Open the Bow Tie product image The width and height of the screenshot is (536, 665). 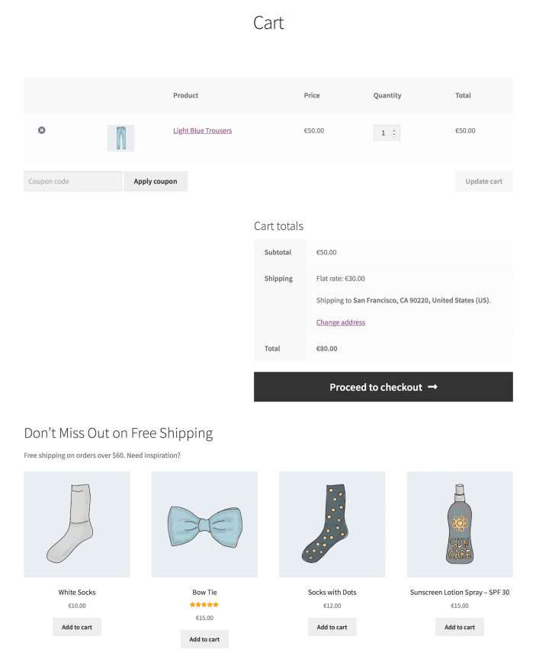coord(204,524)
